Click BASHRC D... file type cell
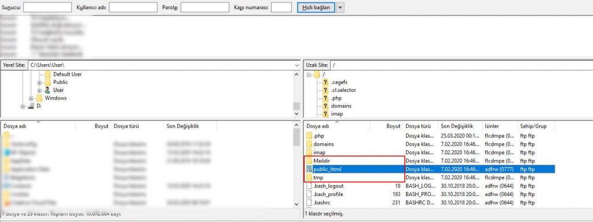The width and height of the screenshot is (593, 222). [x=420, y=202]
